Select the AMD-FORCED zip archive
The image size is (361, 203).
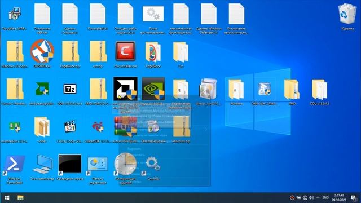tap(98, 89)
